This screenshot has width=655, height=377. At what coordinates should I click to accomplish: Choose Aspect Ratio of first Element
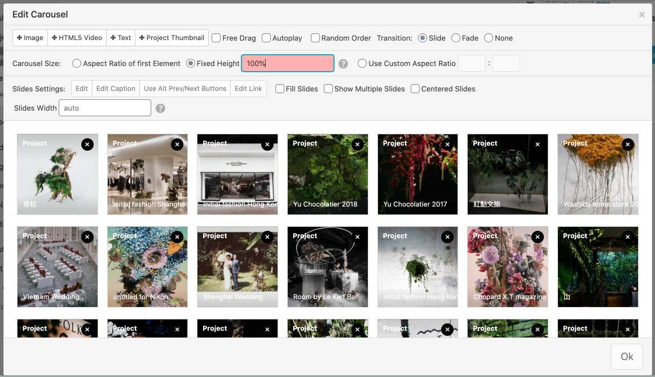pyautogui.click(x=77, y=64)
